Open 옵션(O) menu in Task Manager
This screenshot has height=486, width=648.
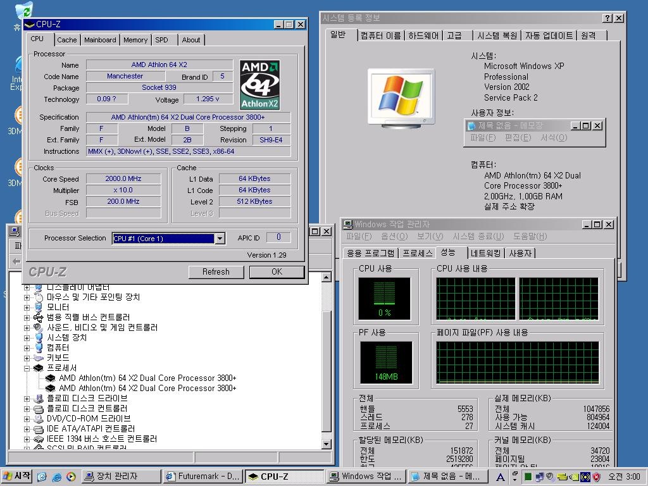tap(394, 237)
